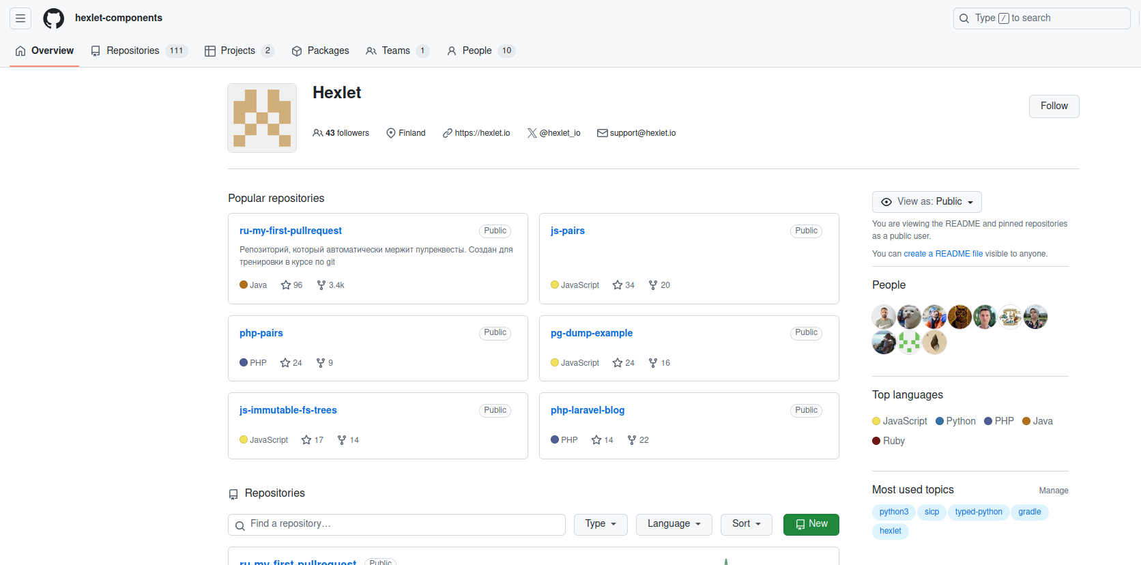1141x565 pixels.
Task: Filter by JavaScript in Top languages
Action: point(900,421)
